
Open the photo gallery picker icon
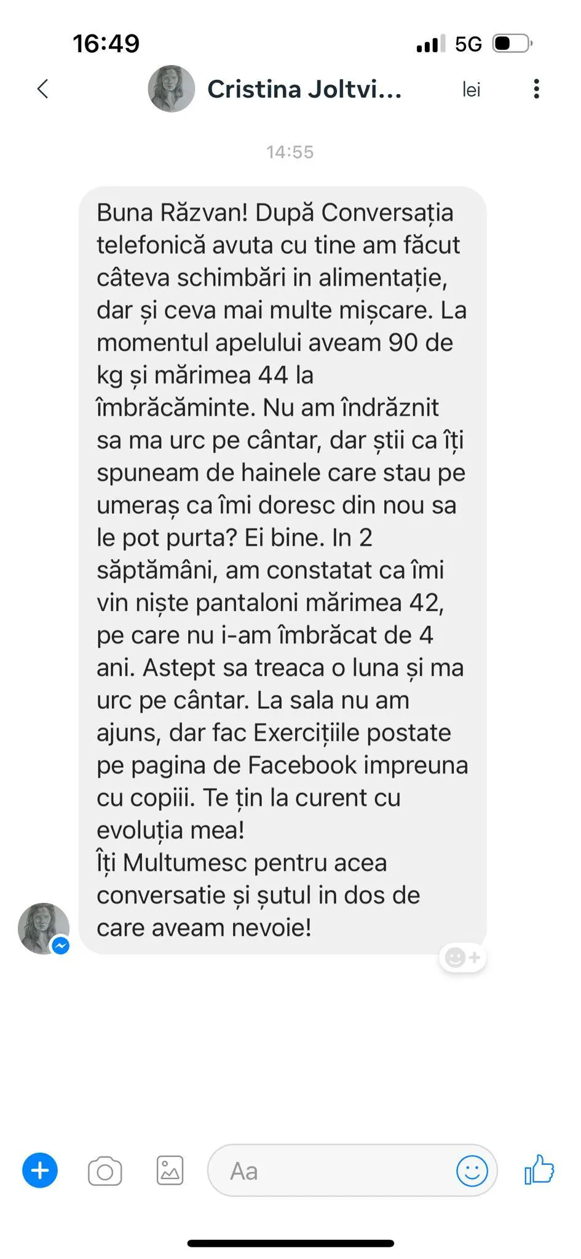(170, 1170)
